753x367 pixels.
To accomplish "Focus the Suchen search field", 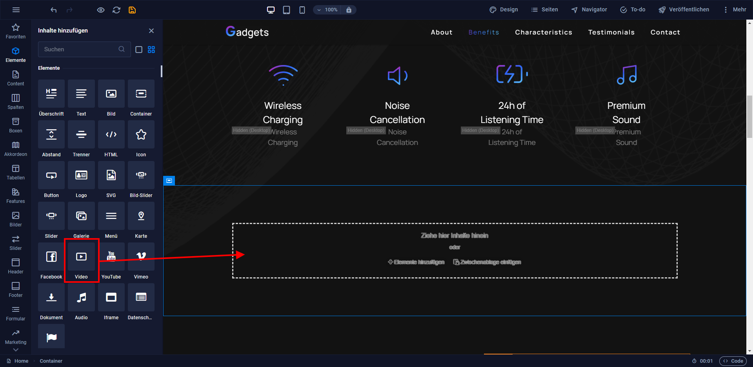I will (x=84, y=49).
